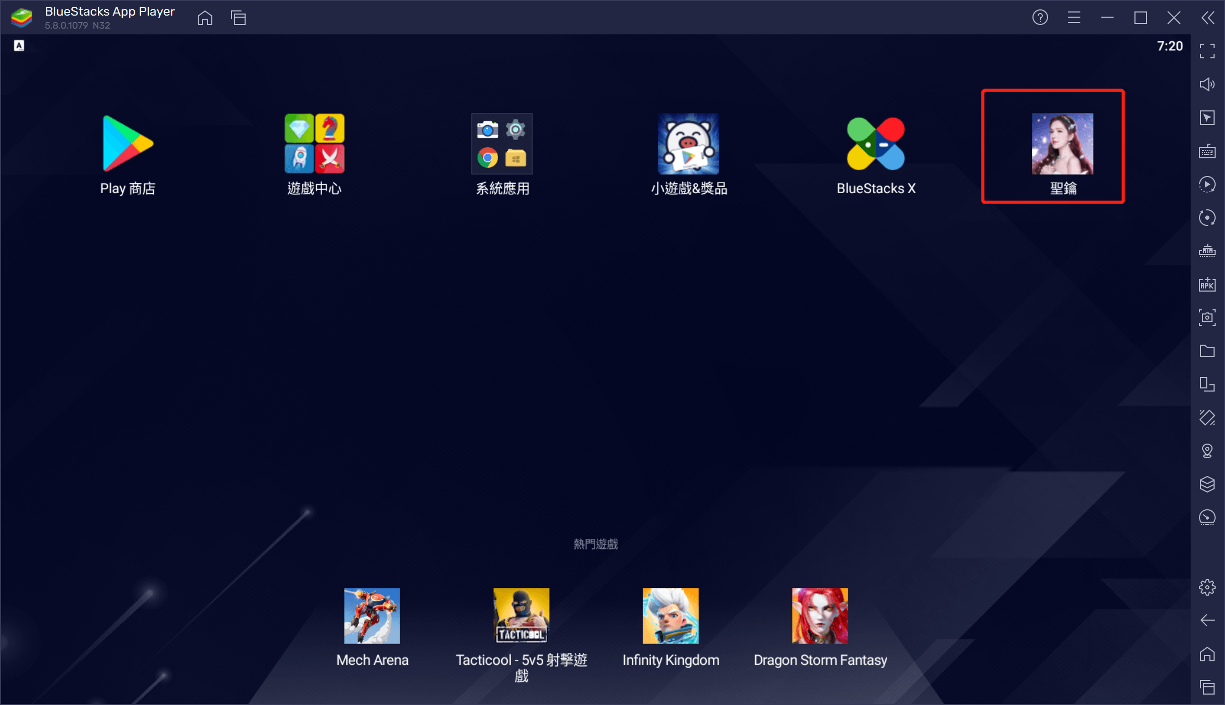Click the 熱門遊戲 section label

point(596,544)
